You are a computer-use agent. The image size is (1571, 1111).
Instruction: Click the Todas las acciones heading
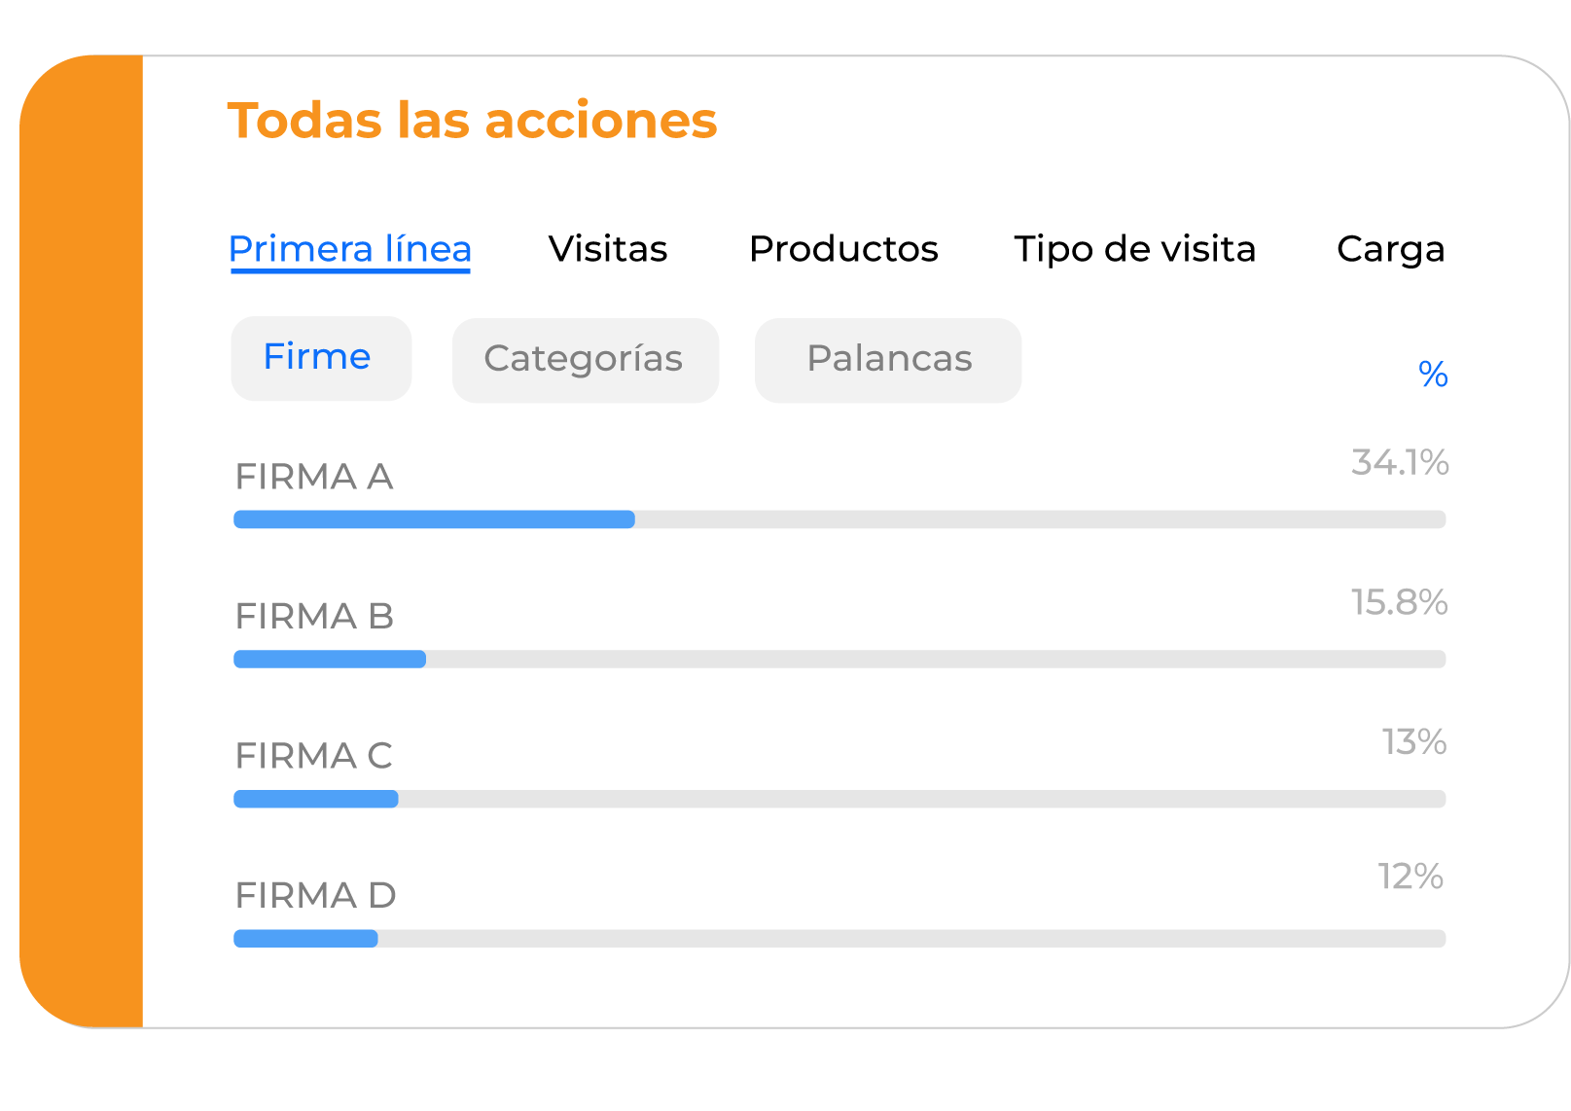pyautogui.click(x=472, y=121)
